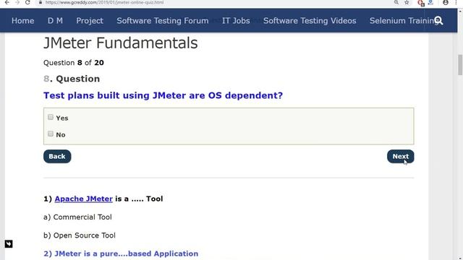463x260 pixels.
Task: Click the 'Yes' answer label
Action: click(x=62, y=118)
